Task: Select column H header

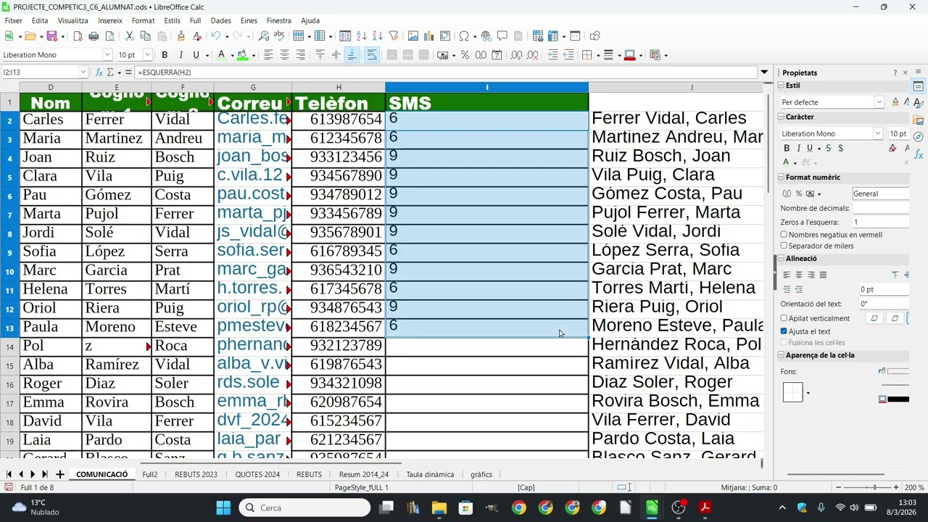Action: [x=339, y=88]
